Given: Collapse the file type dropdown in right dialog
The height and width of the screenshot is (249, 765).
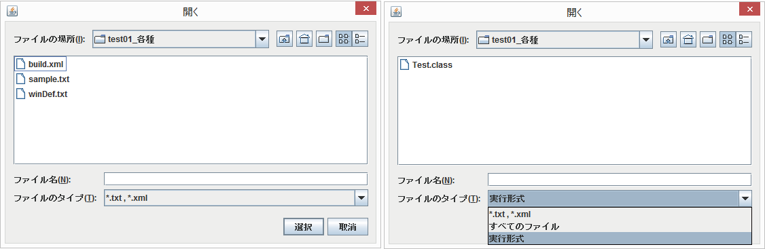Looking at the screenshot, I should pyautogui.click(x=745, y=198).
